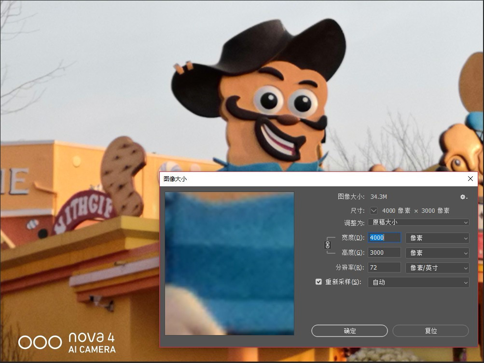The image size is (484, 363).
Task: Click the 复位 reset button
Action: [430, 331]
